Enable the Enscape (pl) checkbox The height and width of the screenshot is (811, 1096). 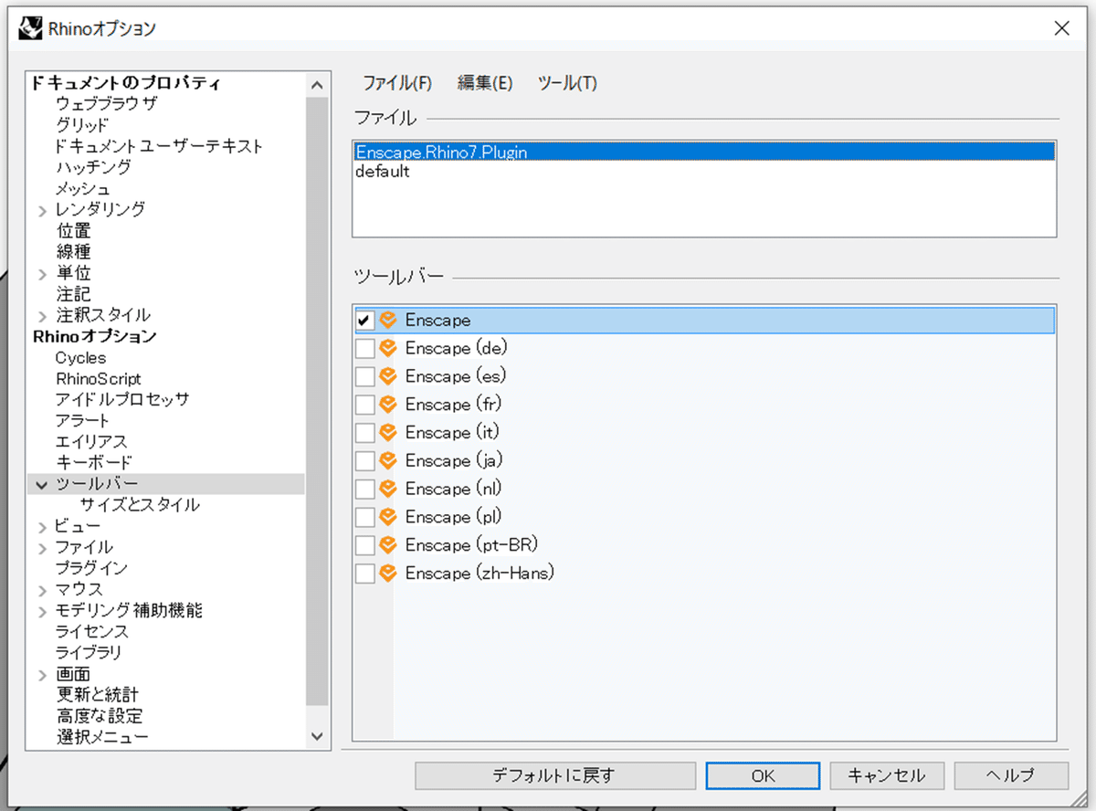click(x=365, y=518)
